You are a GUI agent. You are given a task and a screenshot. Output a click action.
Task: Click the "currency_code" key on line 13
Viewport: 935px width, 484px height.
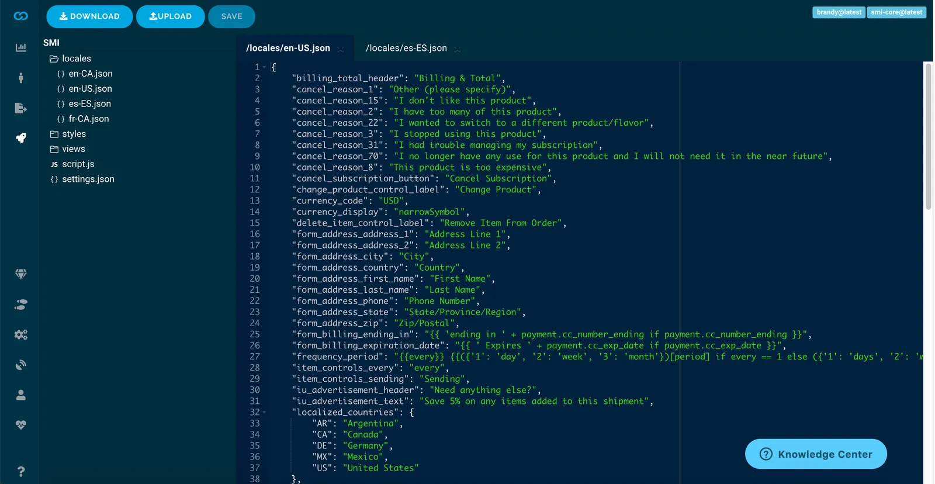pyautogui.click(x=332, y=200)
